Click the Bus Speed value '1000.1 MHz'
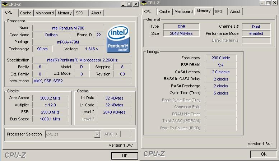The width and height of the screenshot is (279, 161). point(50,119)
